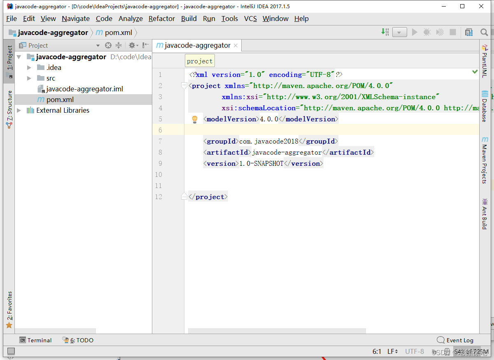Viewport: 494px width, 360px height.
Task: Open the run configuration dropdown
Action: (399, 32)
